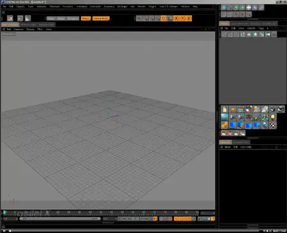Open the Functions menu
Screen dimensions: 287x233
click(68, 6)
